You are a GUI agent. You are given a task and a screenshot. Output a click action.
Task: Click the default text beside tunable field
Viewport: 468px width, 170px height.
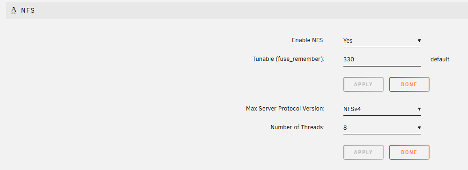tap(439, 59)
